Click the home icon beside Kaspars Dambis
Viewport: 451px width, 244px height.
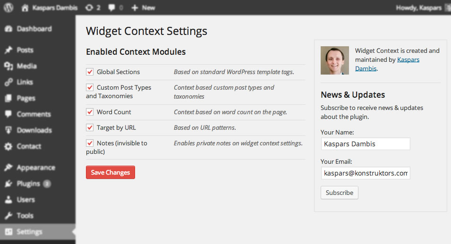click(25, 8)
